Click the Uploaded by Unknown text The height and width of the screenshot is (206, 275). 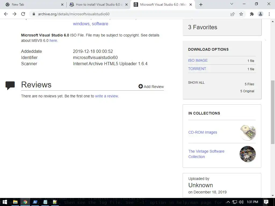(201, 185)
